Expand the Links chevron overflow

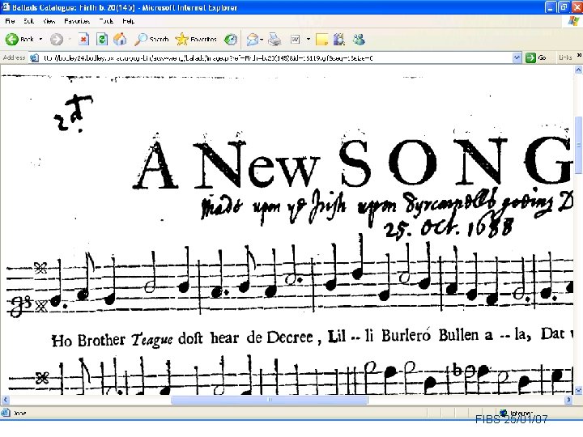tap(579, 55)
